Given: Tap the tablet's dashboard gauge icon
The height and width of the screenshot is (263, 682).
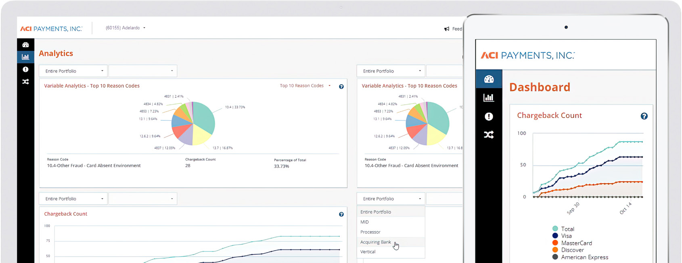Looking at the screenshot, I should tap(489, 79).
